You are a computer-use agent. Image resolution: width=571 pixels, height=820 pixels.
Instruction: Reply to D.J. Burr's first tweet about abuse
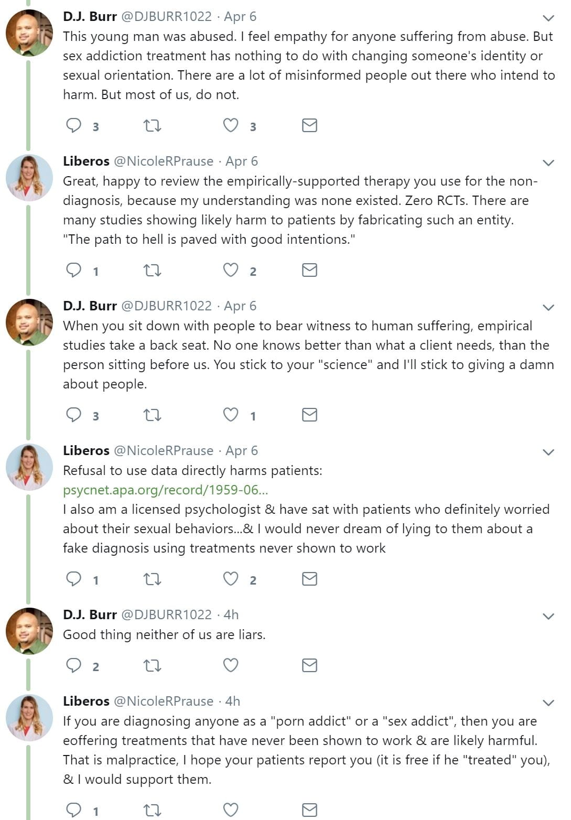[74, 125]
